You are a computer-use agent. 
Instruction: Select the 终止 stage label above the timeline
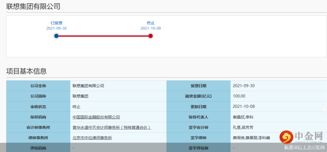coord(151,23)
